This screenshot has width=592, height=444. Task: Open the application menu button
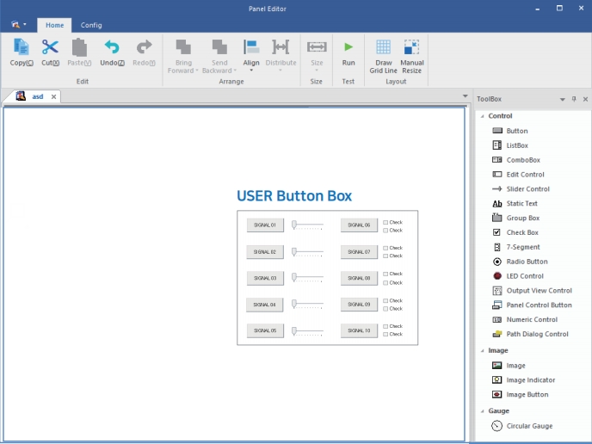tap(19, 25)
